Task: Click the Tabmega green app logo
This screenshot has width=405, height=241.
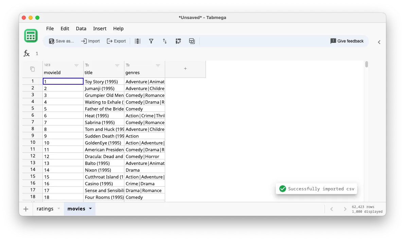Action: pos(31,35)
